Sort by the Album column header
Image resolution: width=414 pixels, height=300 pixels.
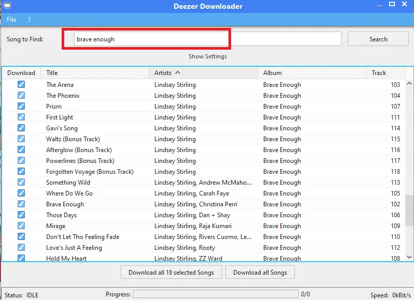(312, 73)
